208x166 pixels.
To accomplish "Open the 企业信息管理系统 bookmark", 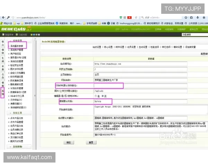I will 44,23.
